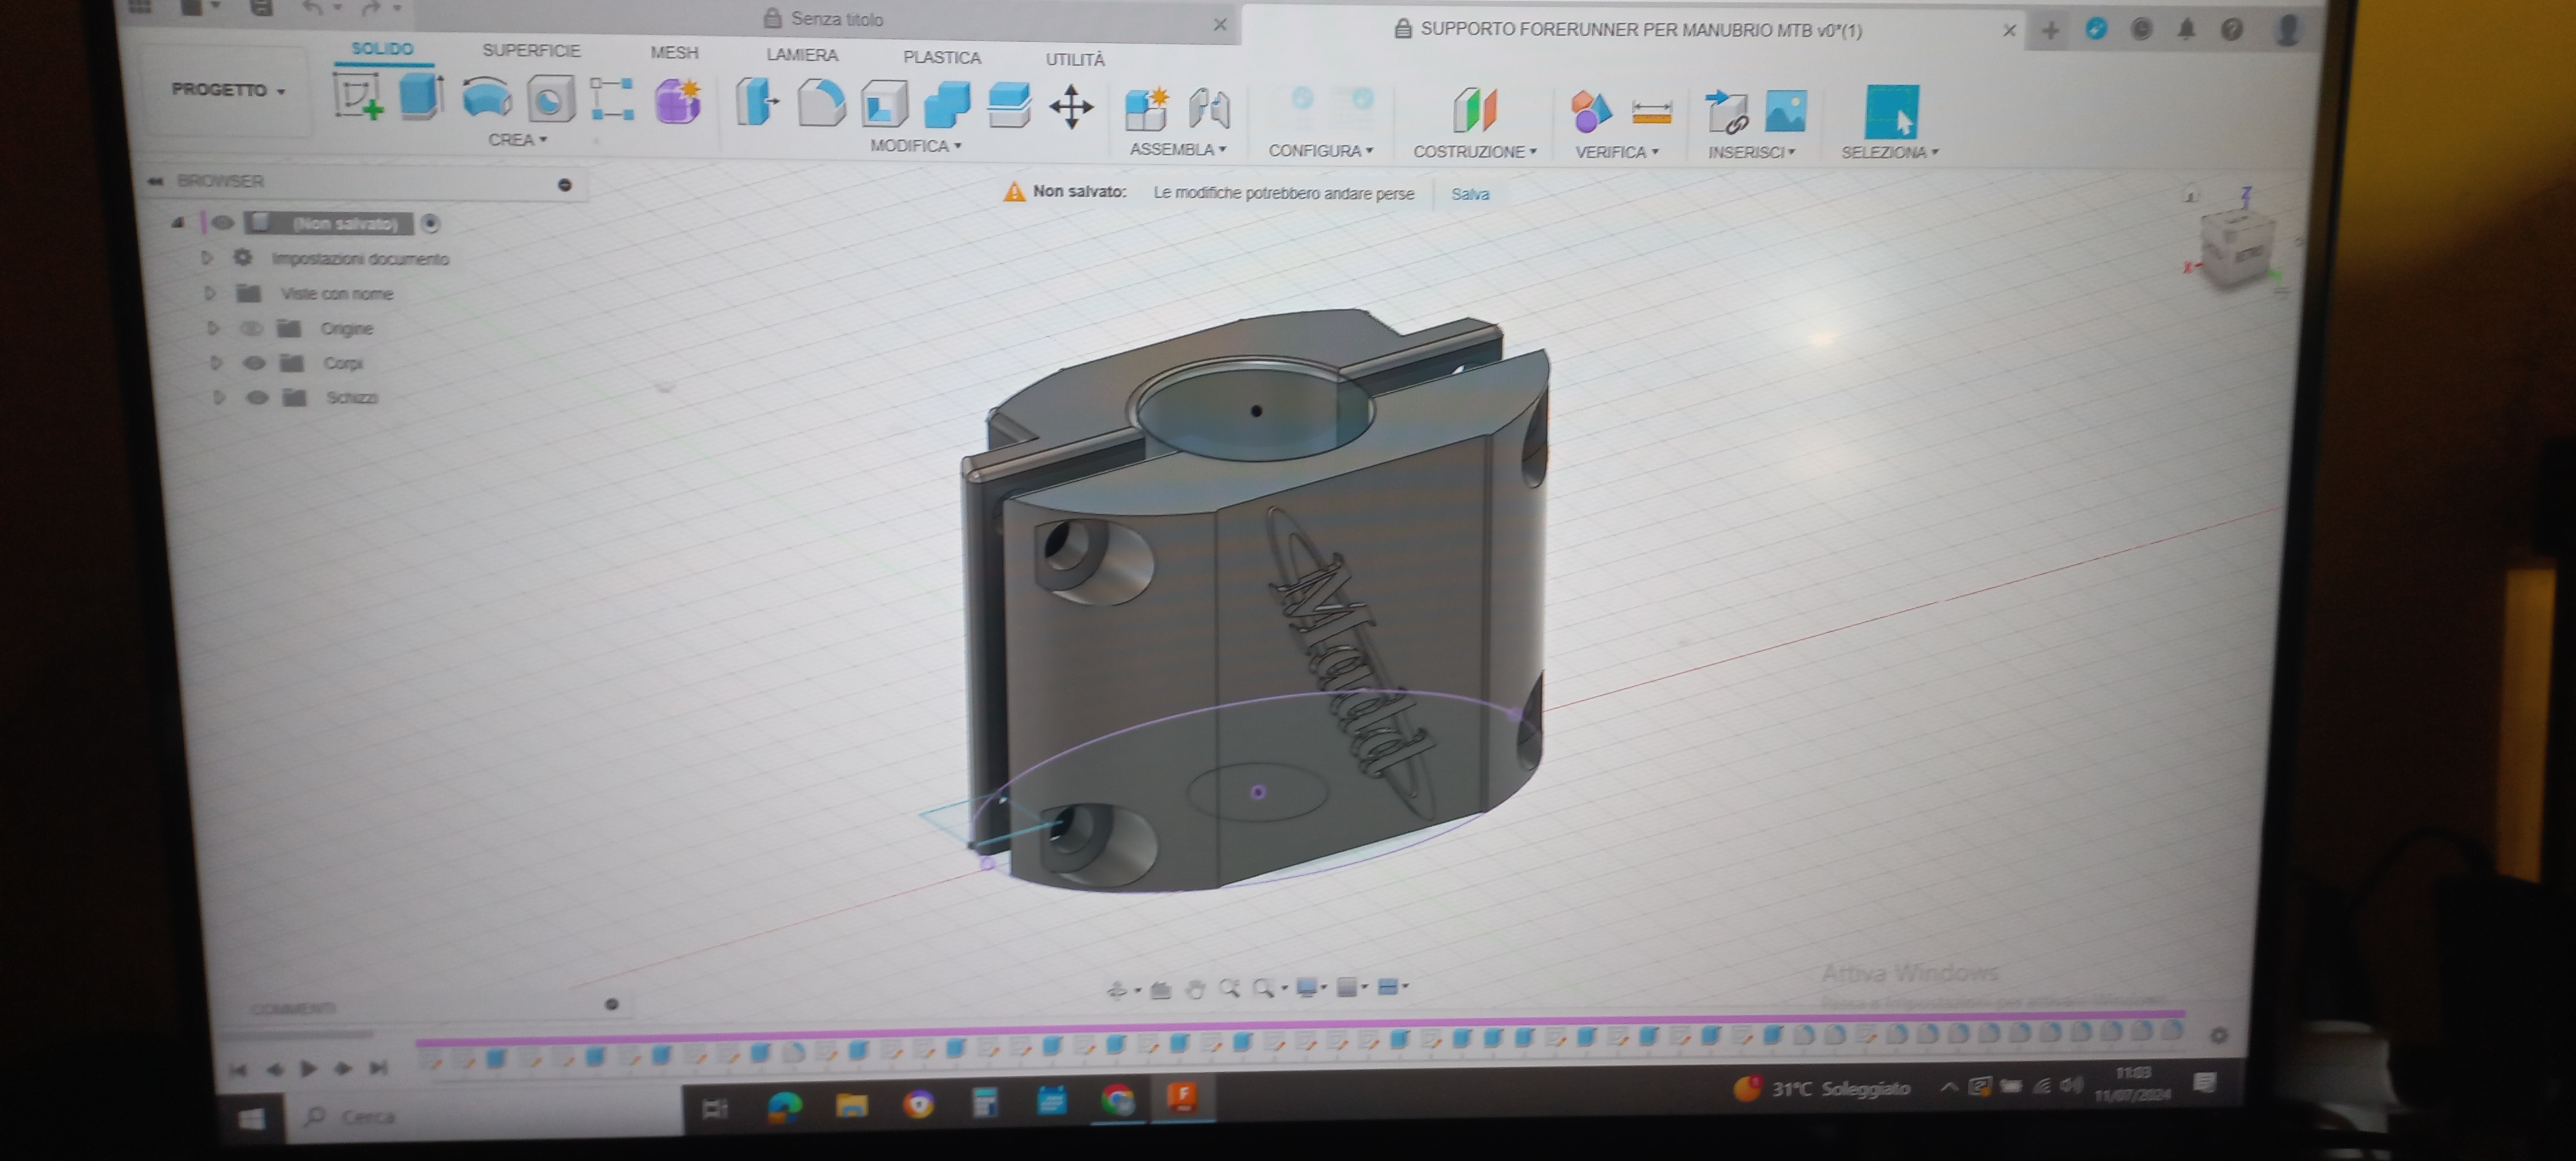Viewport: 2576px width, 1161px height.
Task: Click the Joint icon in ASSEMBLA
Action: coord(1209,109)
